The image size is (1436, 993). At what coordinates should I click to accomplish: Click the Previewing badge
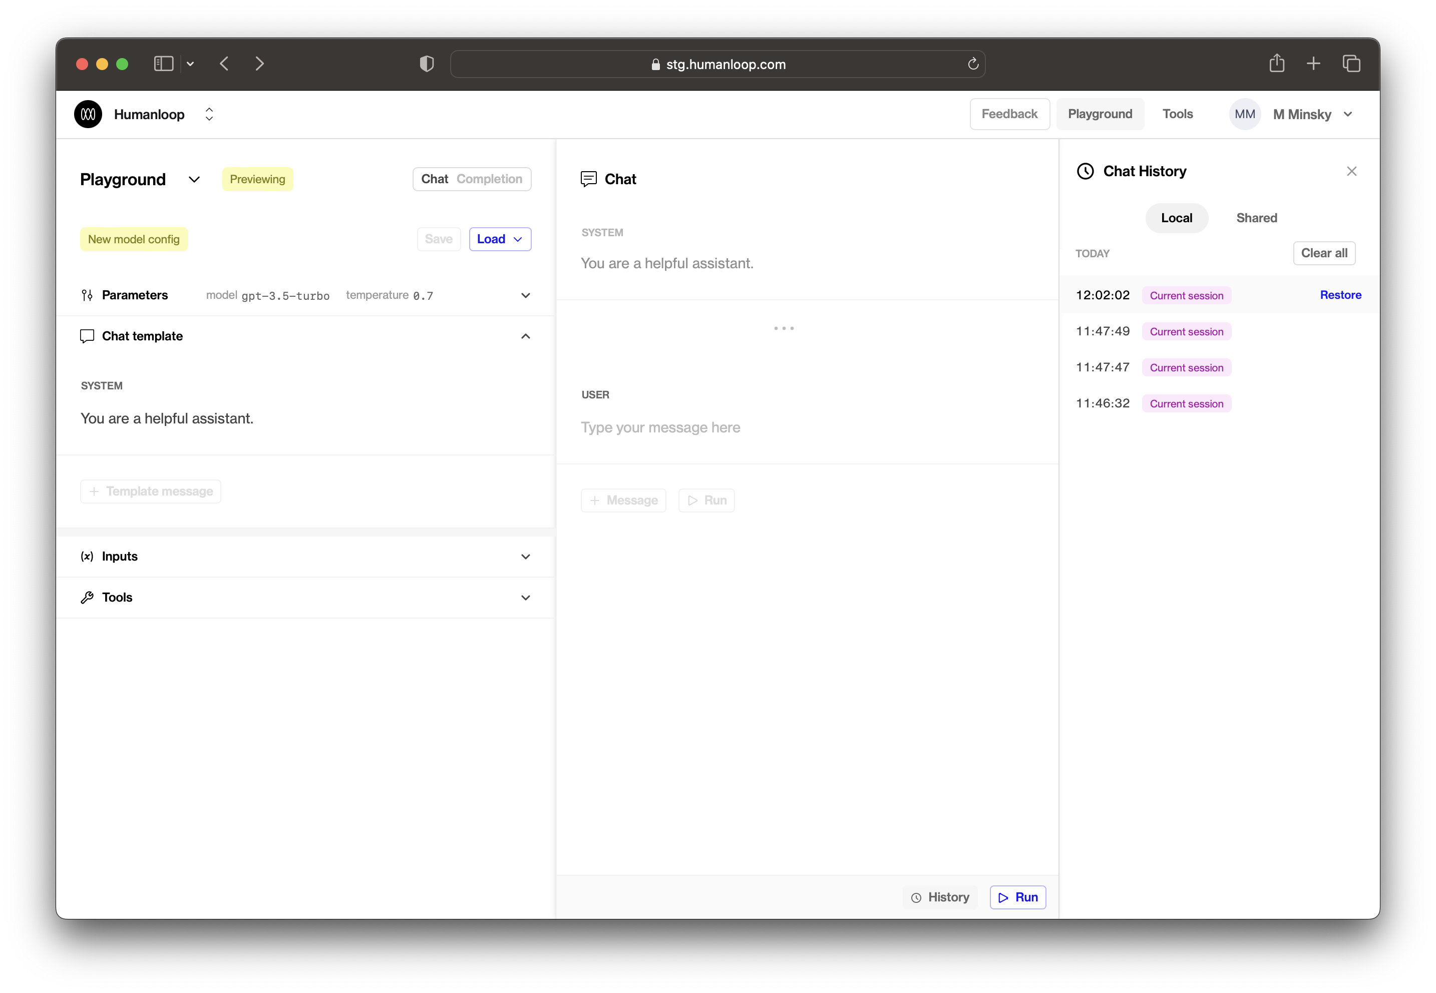click(x=257, y=179)
